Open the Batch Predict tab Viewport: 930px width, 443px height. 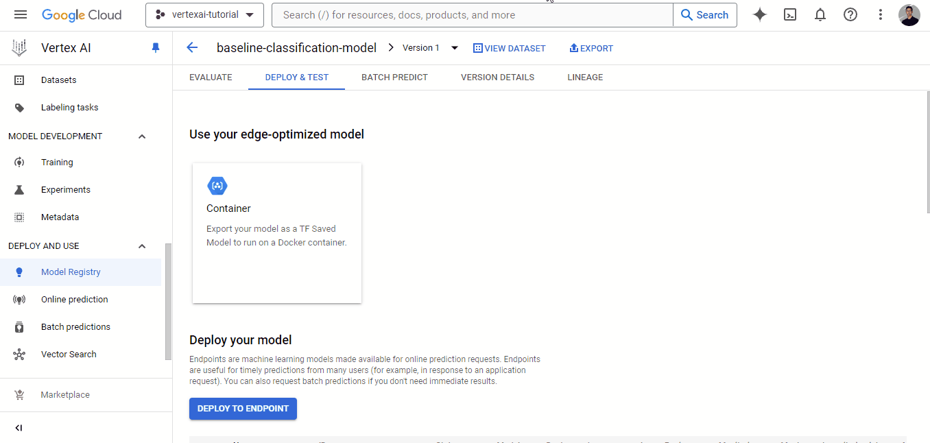[x=394, y=77]
